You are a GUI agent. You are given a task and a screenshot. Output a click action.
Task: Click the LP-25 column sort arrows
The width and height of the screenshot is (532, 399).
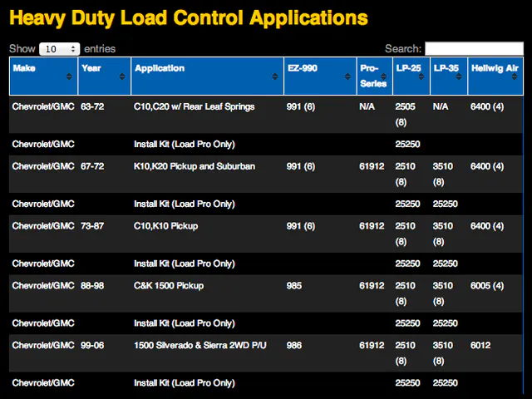pos(422,76)
